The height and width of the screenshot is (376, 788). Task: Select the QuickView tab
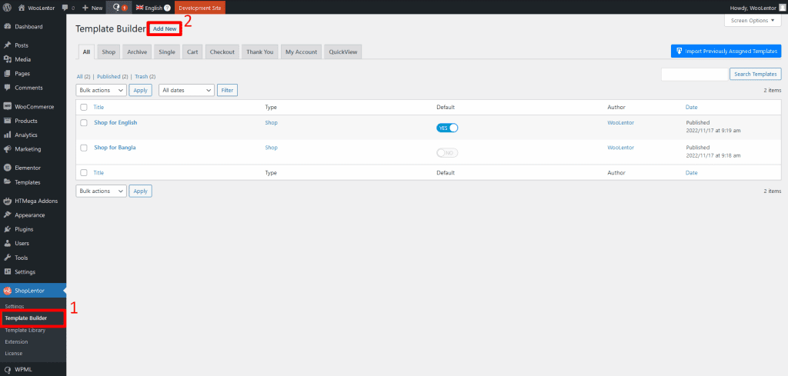pos(342,52)
